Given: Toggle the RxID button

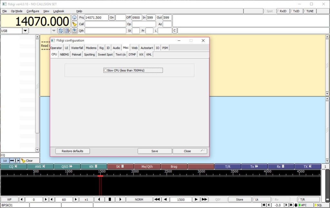Looking at the screenshot, I should pyautogui.click(x=282, y=11).
